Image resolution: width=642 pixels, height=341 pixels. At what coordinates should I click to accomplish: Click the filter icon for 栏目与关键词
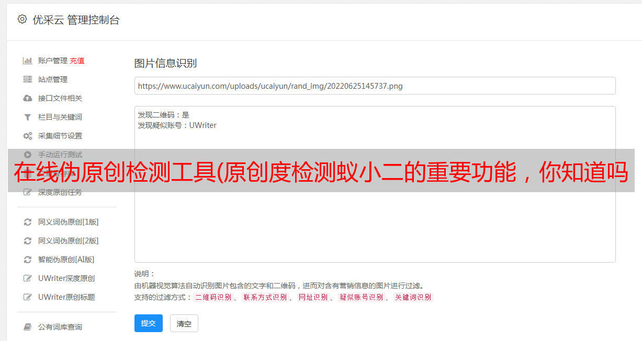pos(28,117)
